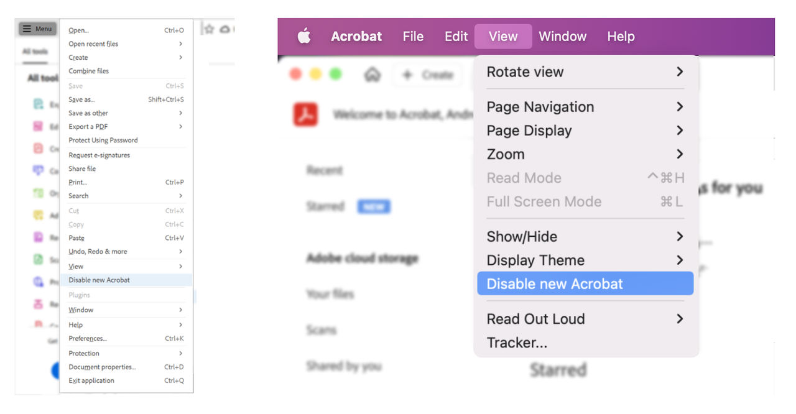Select Disable new Acrobat from the View menu
The height and width of the screenshot is (414, 796).
tap(585, 283)
